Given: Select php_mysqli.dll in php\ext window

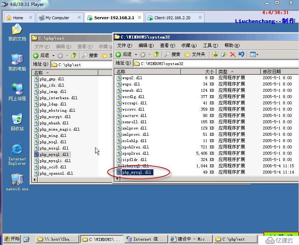Looking at the screenshot, I should pyautogui.click(x=53, y=161).
